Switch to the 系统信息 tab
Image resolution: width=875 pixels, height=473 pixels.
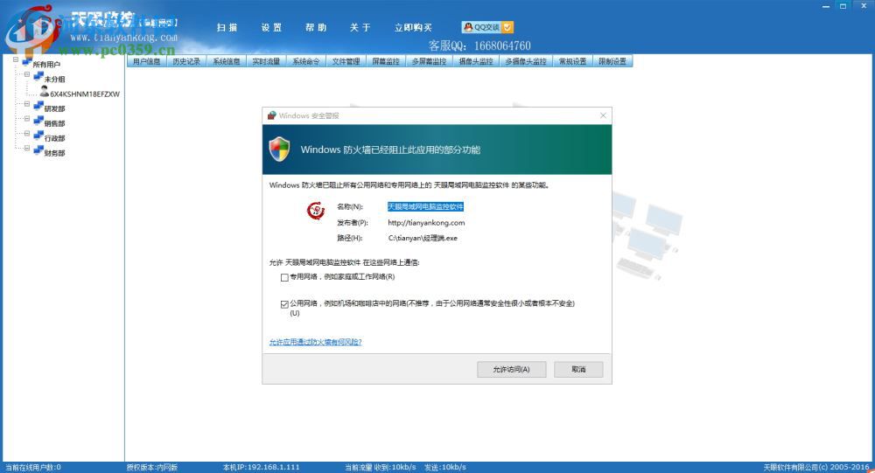(x=227, y=61)
